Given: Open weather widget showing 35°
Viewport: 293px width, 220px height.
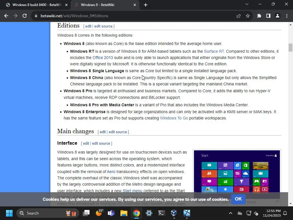Looking at the screenshot, I should click(99, 213).
